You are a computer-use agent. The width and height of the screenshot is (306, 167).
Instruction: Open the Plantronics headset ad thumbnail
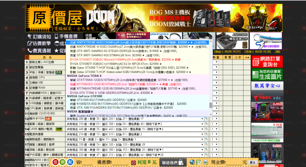tap(166, 36)
